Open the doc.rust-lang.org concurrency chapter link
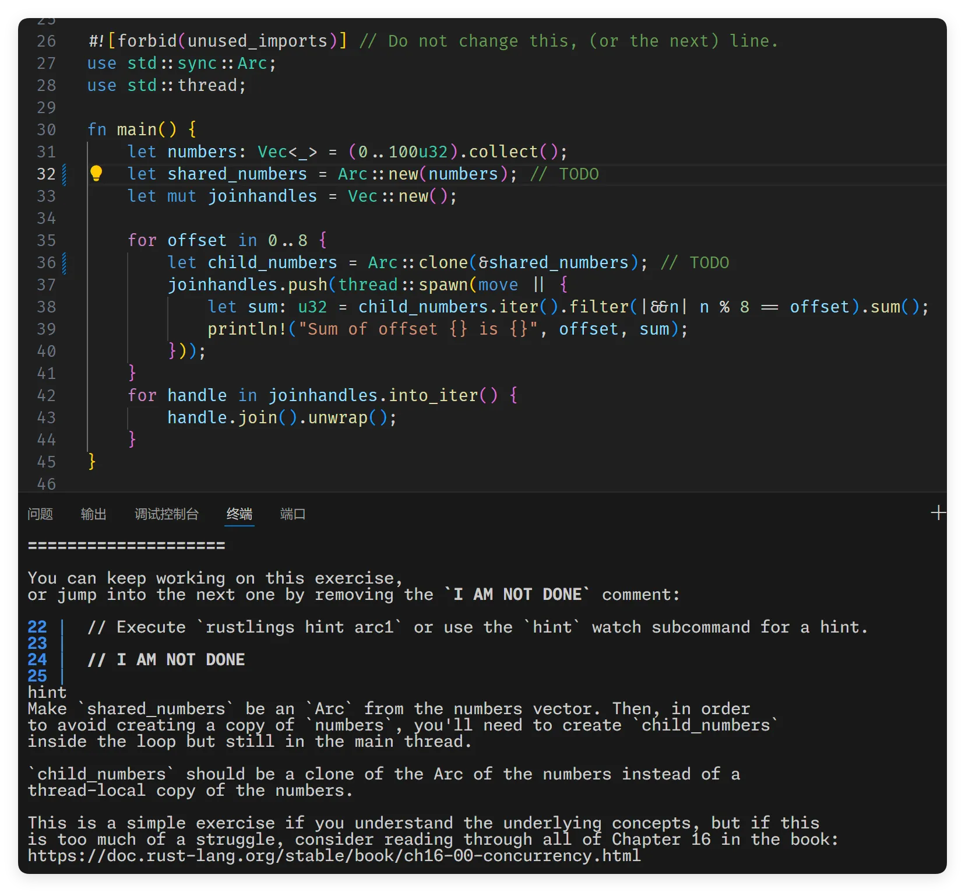 click(x=334, y=856)
